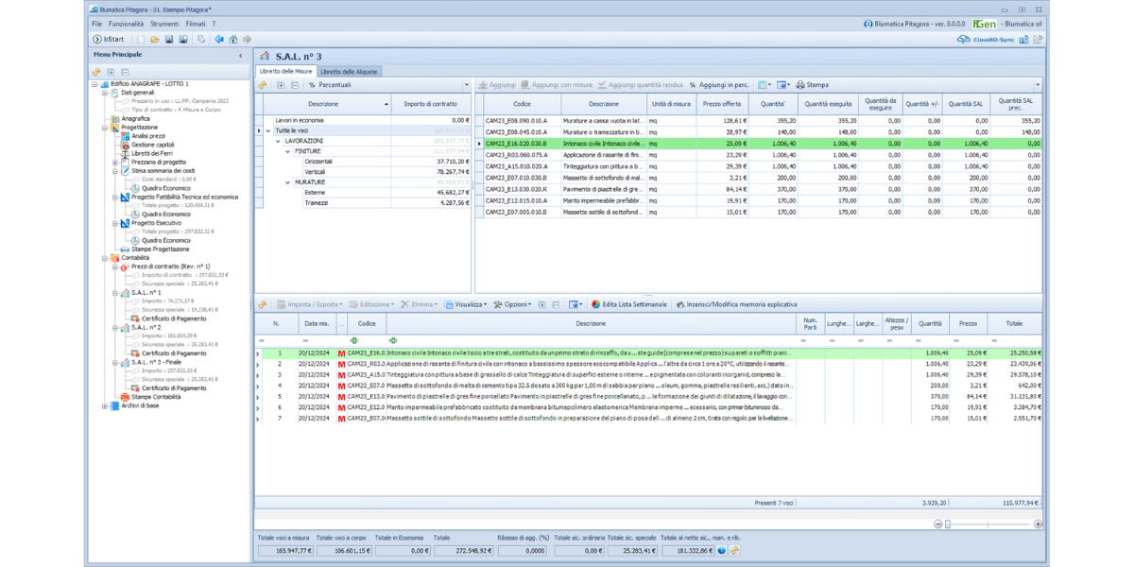The height and width of the screenshot is (567, 1134).
Task: Collapse the Menu Principale side panel
Action: (x=240, y=56)
